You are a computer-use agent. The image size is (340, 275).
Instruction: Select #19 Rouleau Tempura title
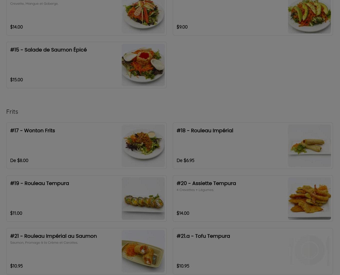point(39,183)
